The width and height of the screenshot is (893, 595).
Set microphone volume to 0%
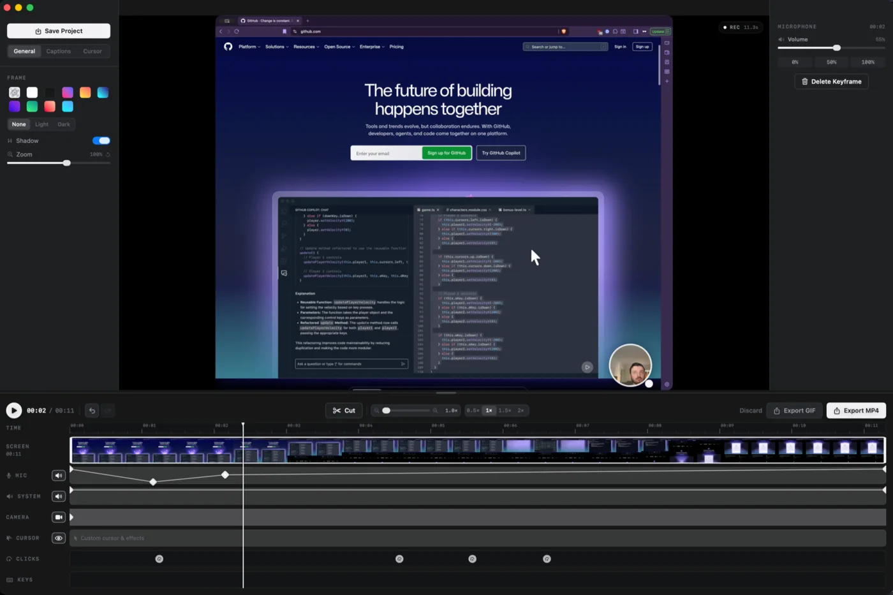(795, 62)
